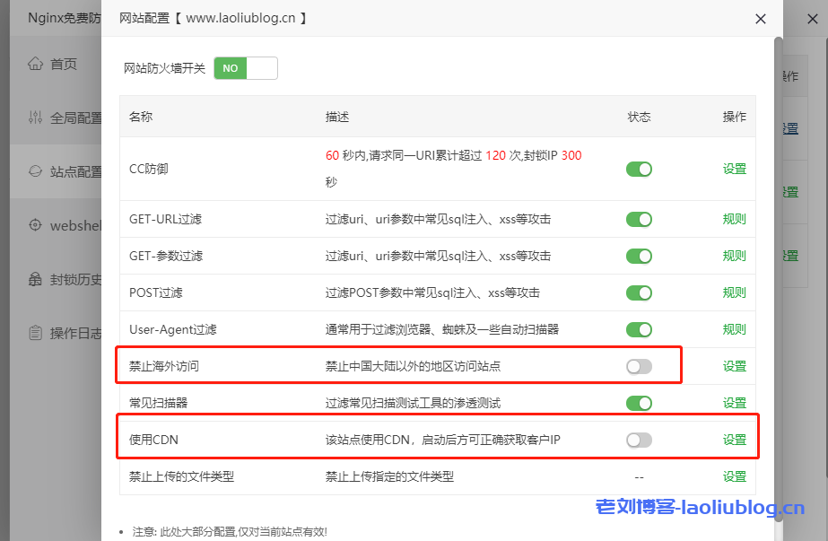Close the 网站配置 dialog
Viewport: 828px width, 541px height.
pyautogui.click(x=761, y=19)
